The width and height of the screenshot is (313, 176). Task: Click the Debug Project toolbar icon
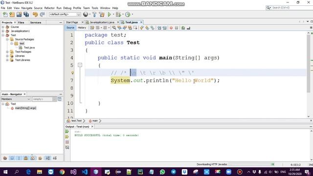(x=118, y=14)
